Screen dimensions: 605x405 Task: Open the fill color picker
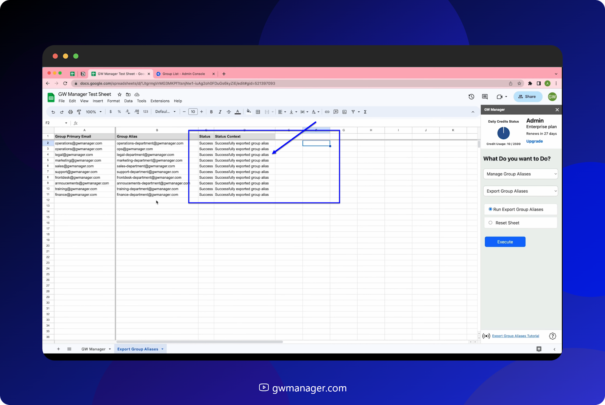pyautogui.click(x=248, y=112)
